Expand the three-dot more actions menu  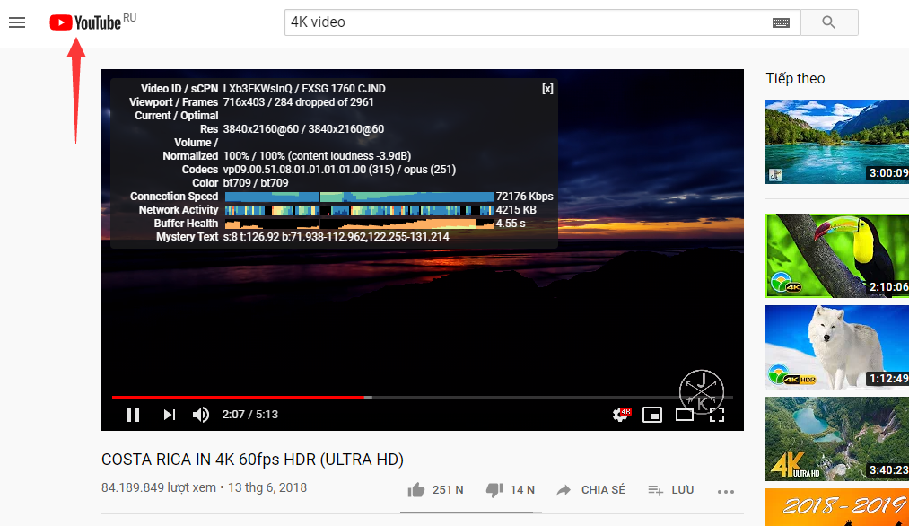pos(726,491)
